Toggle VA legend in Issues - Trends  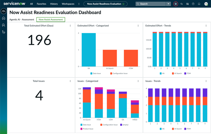tap(162, 129)
